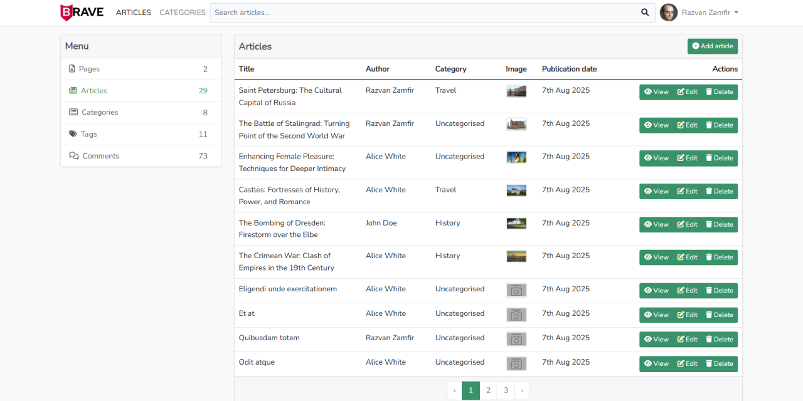The image size is (803, 401).
Task: Click the search magnifier icon
Action: point(645,13)
